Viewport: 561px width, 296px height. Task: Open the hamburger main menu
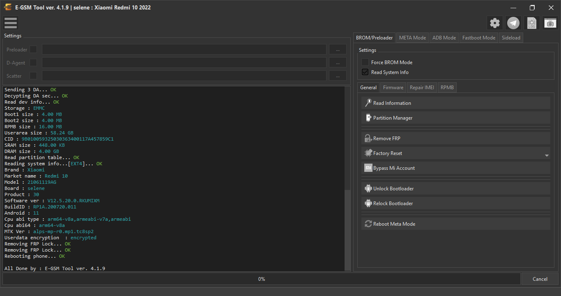[x=11, y=23]
